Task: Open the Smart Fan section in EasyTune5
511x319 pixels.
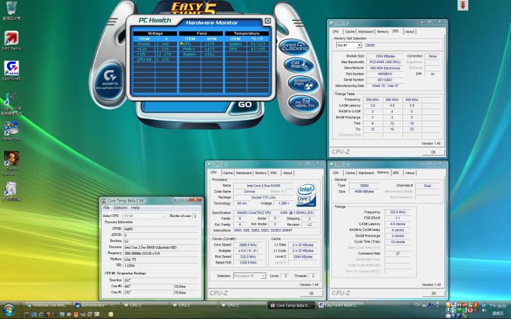Action: click(x=303, y=84)
